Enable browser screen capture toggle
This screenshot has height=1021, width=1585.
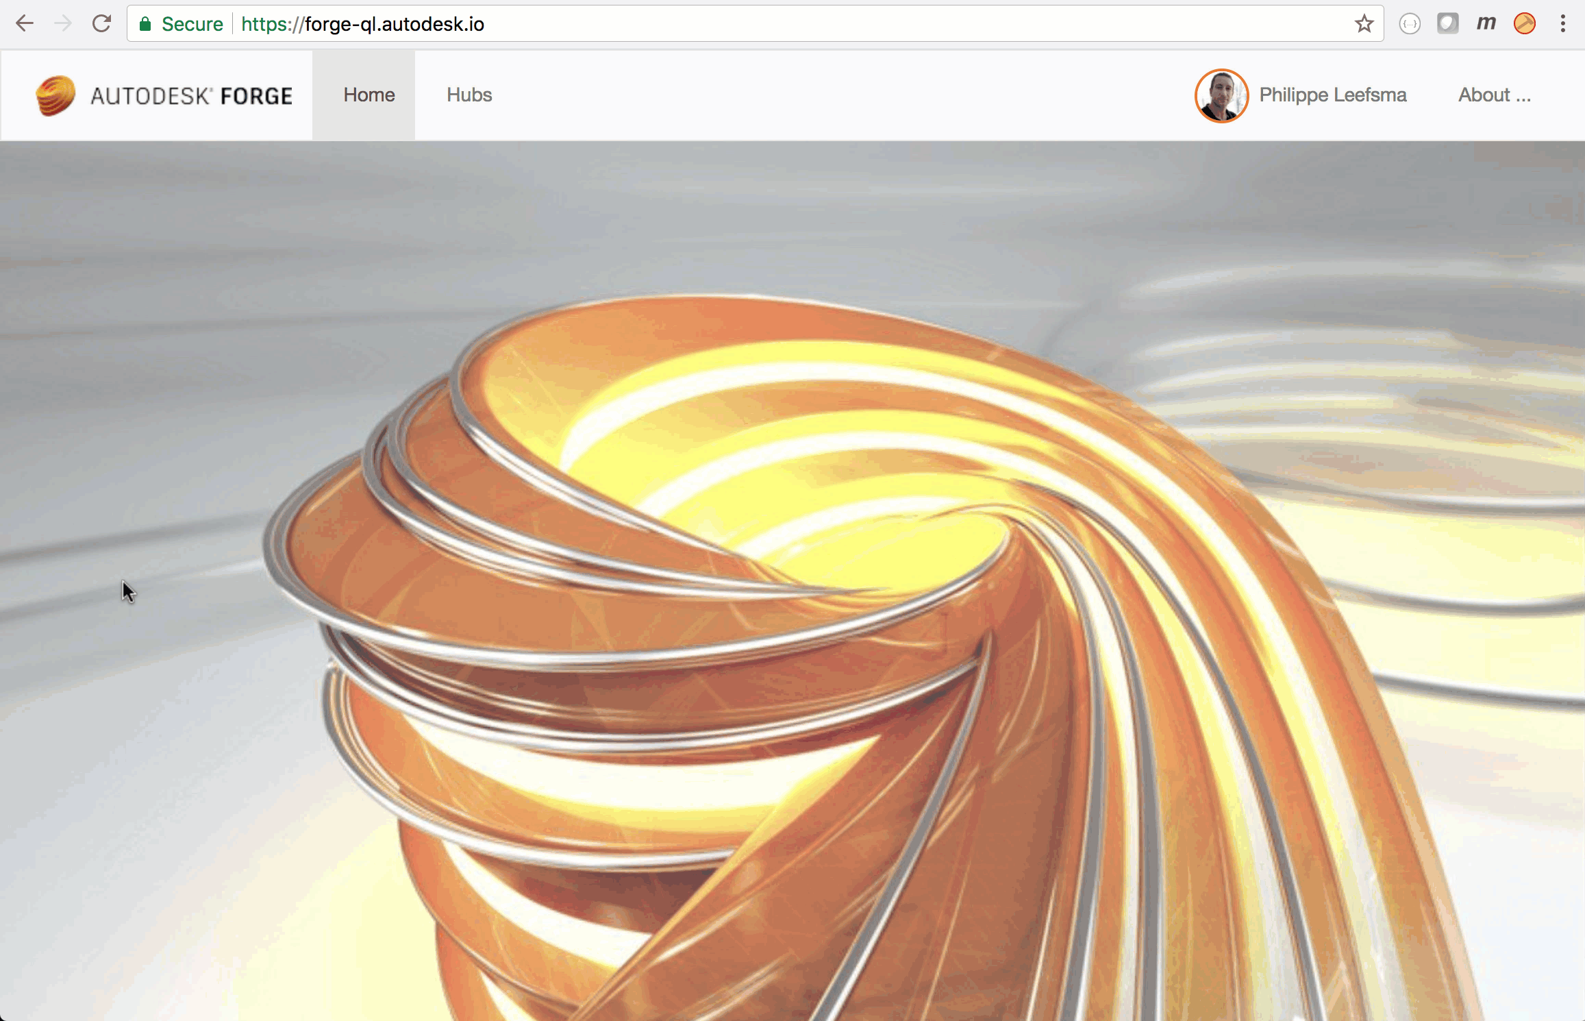coord(1447,23)
